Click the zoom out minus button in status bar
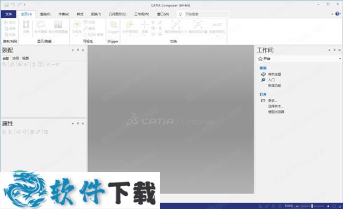343x209 pixels. (297, 206)
